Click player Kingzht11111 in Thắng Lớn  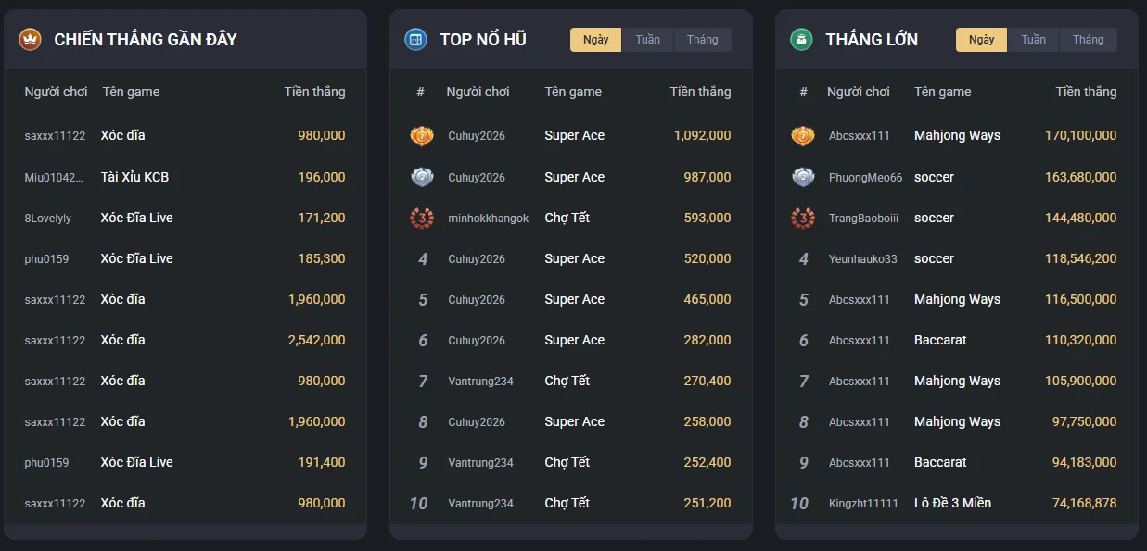tap(863, 504)
